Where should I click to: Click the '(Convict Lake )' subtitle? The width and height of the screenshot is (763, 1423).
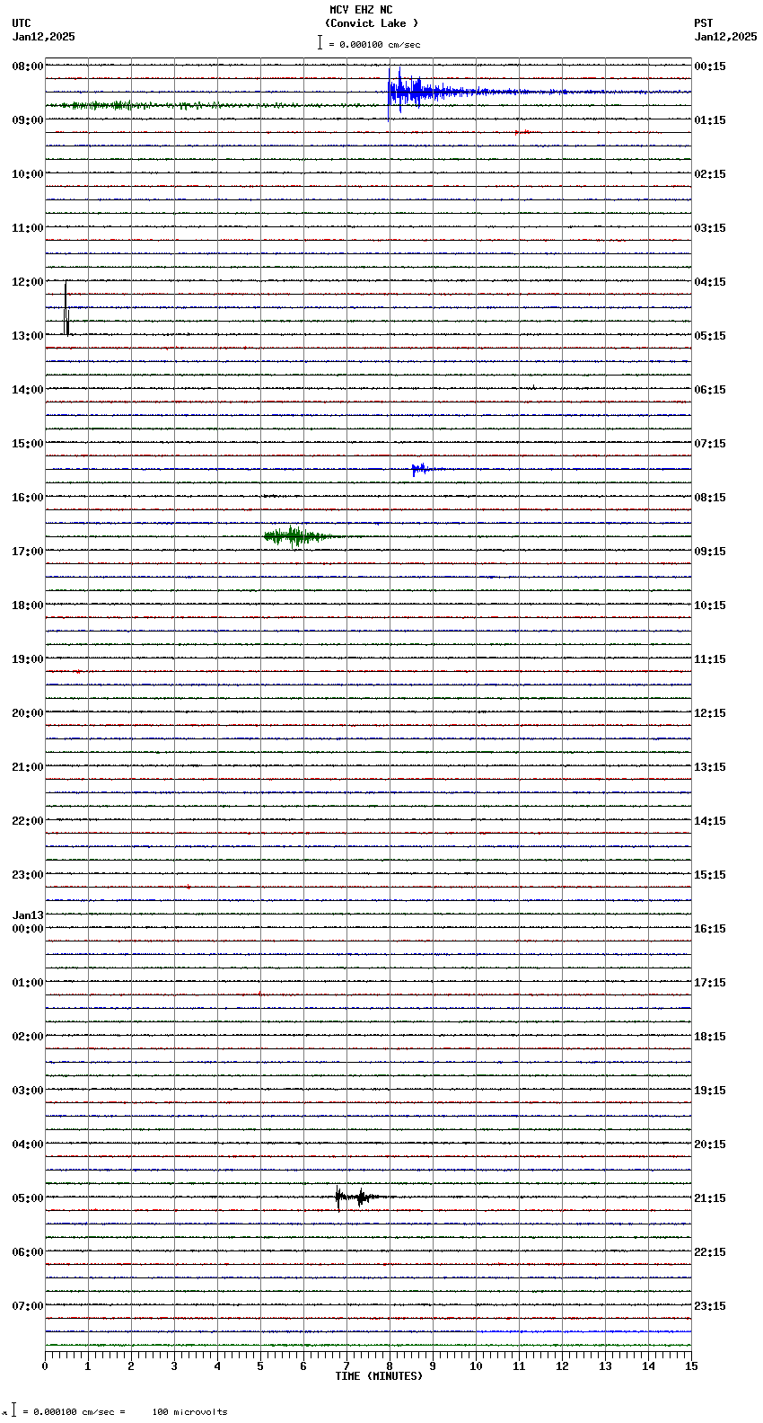click(372, 23)
